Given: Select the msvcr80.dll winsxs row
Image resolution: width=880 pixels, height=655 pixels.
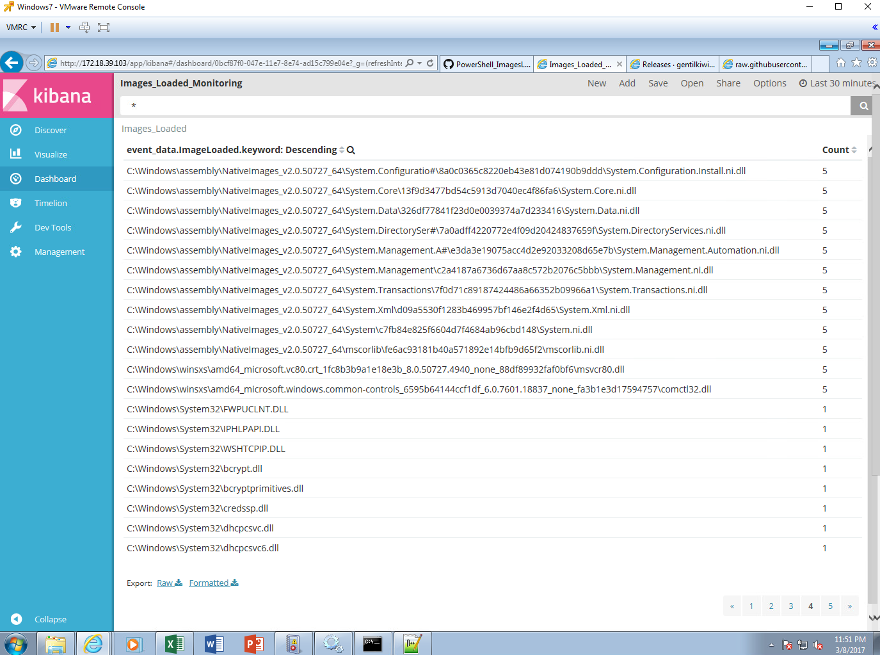Looking at the screenshot, I should click(x=494, y=369).
